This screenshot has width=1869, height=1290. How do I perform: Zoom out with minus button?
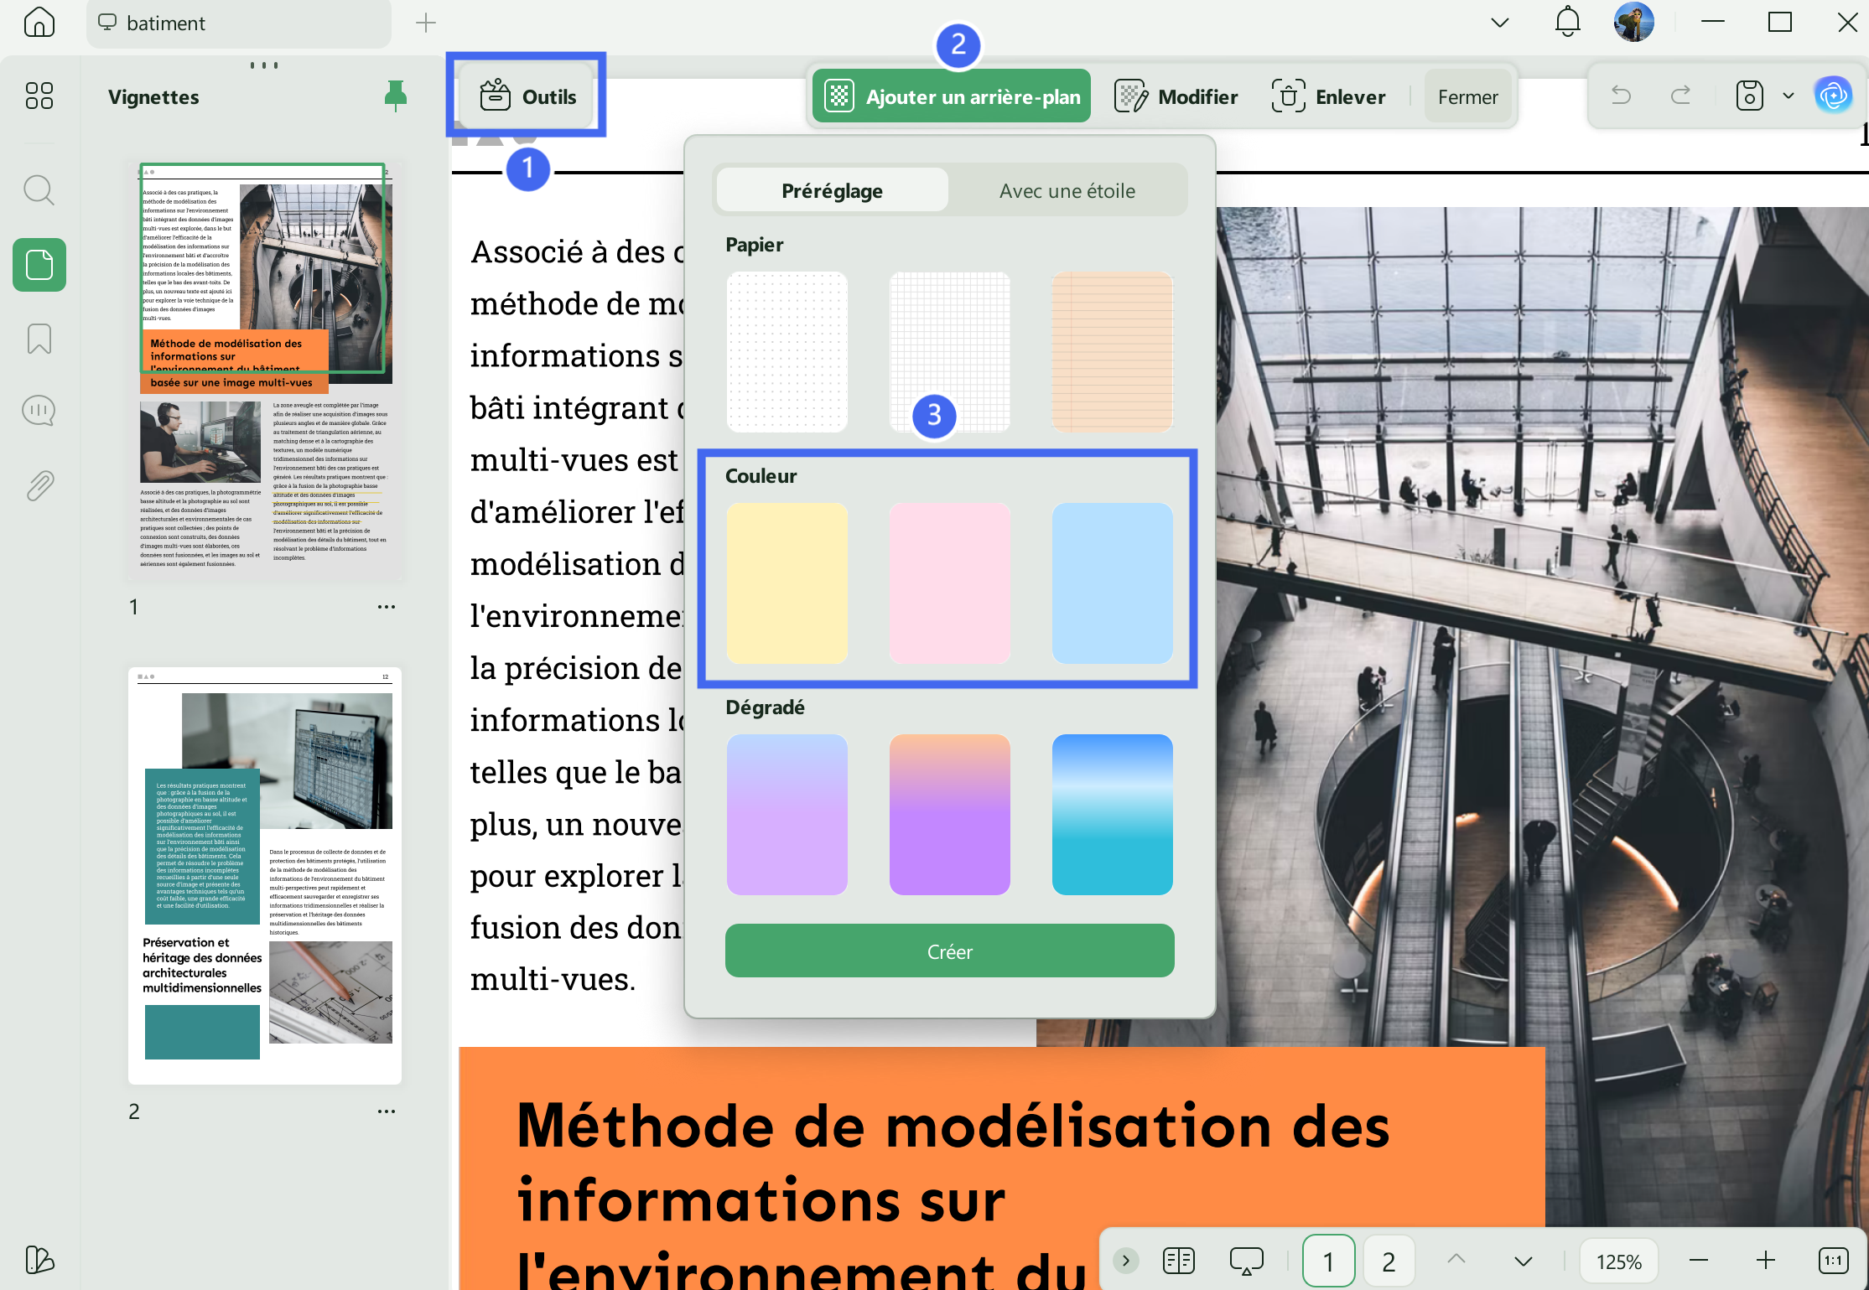coord(1699,1260)
